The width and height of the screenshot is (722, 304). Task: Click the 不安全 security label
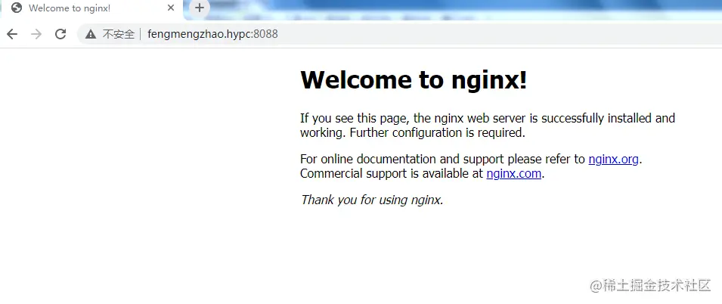coord(119,34)
